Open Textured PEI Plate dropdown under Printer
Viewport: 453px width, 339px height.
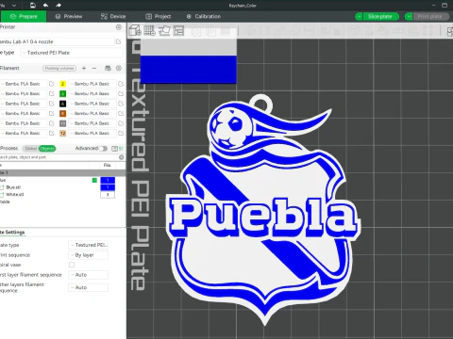click(72, 53)
